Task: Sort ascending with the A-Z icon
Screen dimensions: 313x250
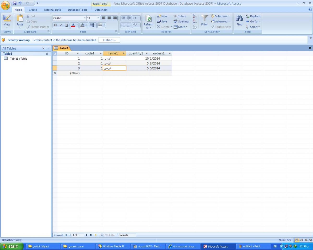Action: pyautogui.click(x=195, y=16)
